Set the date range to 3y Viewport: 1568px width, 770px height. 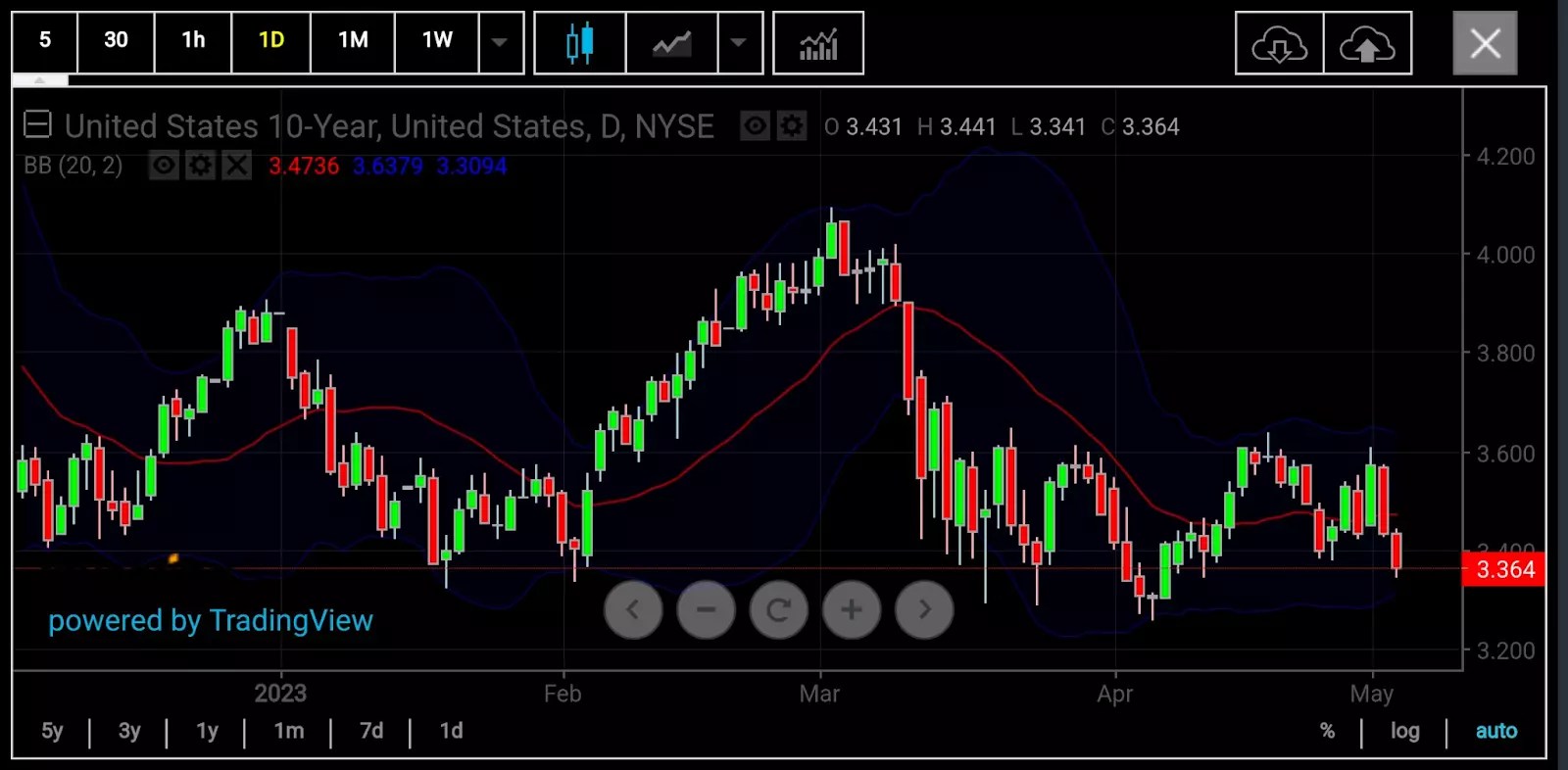129,731
